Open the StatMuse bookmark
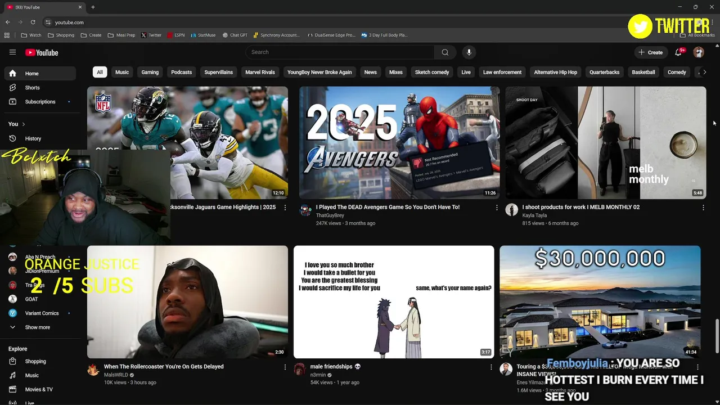Image resolution: width=720 pixels, height=405 pixels. 203,35
